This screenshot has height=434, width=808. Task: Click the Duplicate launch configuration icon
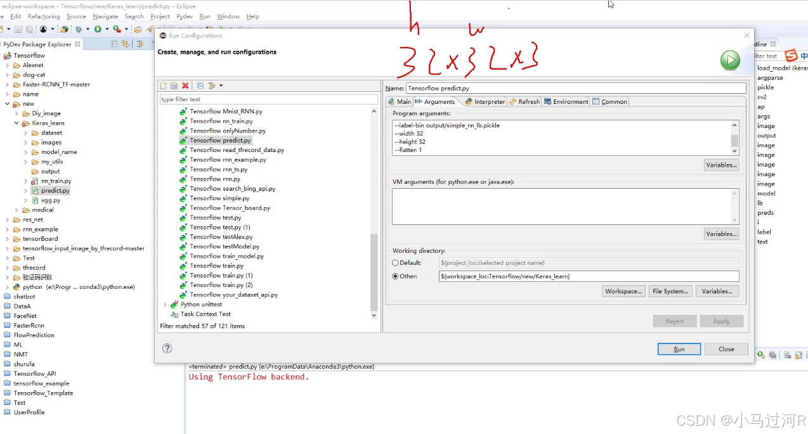174,86
